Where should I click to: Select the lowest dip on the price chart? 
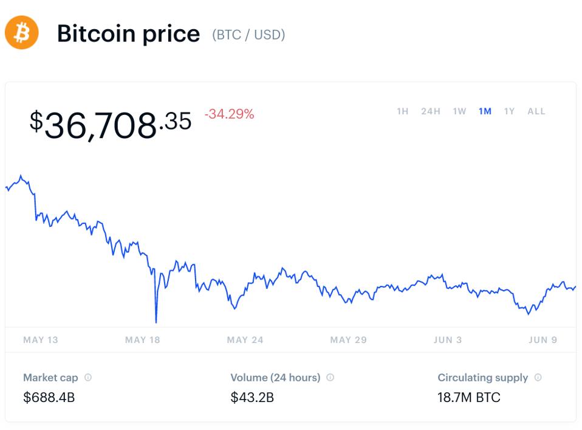click(x=156, y=321)
